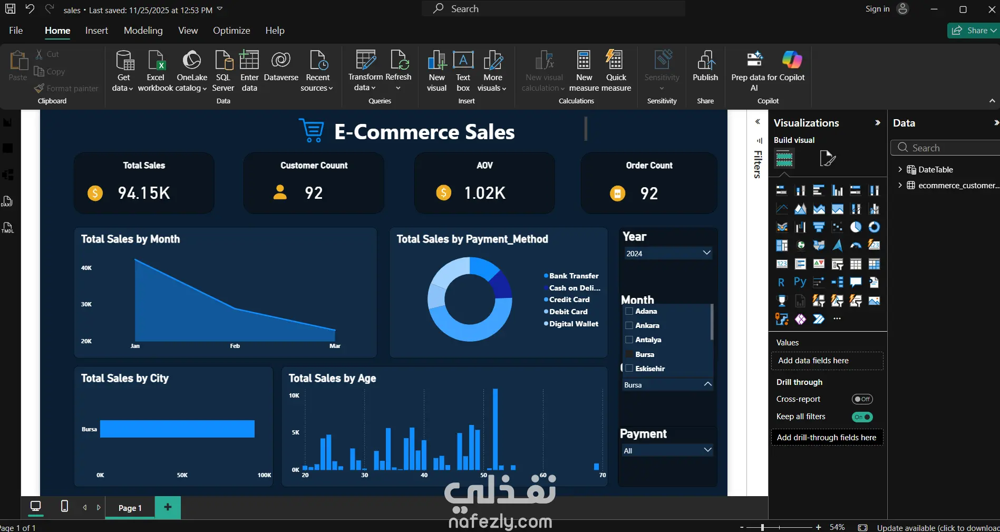Switch to the Modeling tab
Screen dimensions: 1000x532
[x=143, y=31]
